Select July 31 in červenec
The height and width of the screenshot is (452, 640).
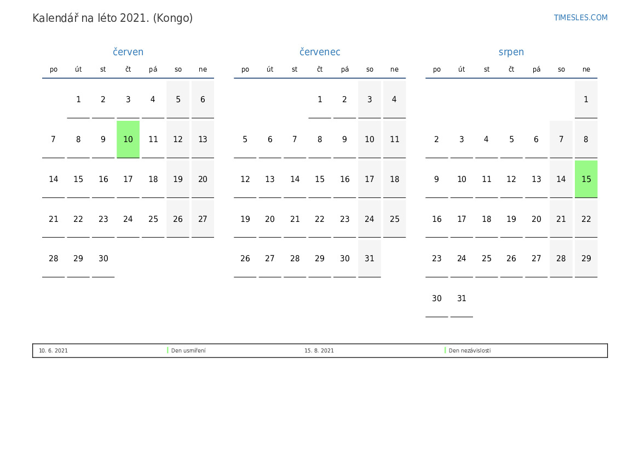pos(370,259)
